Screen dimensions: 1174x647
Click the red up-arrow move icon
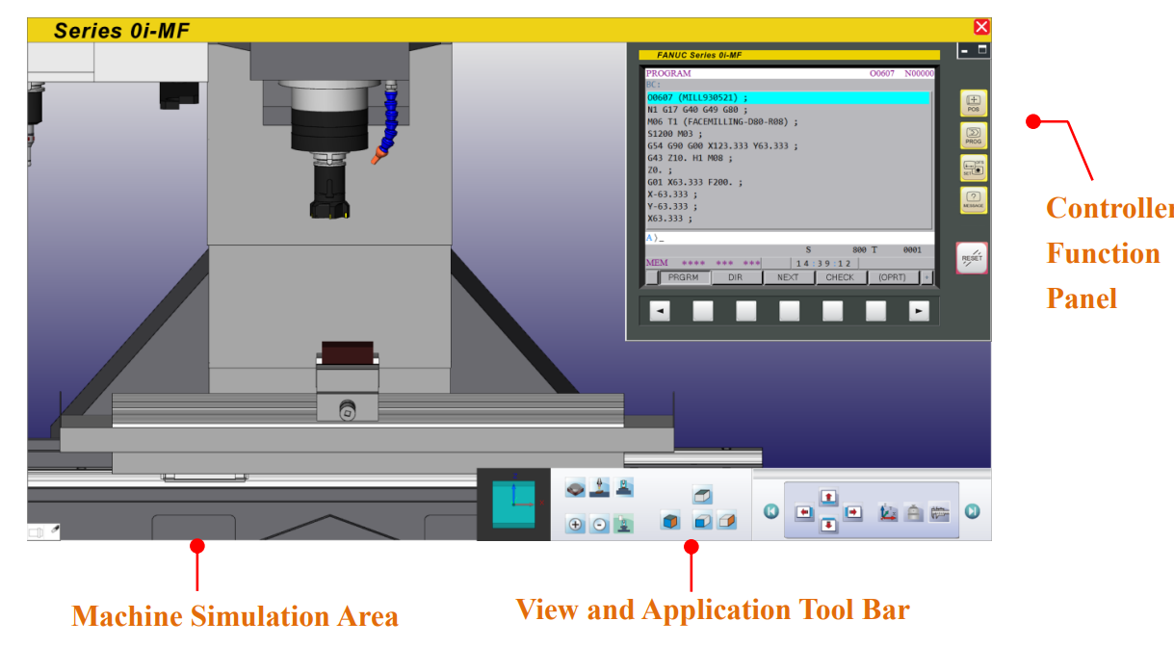(828, 498)
